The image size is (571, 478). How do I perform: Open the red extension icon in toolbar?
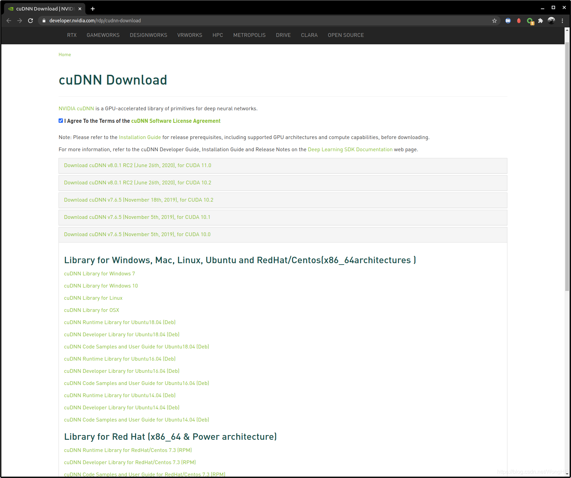point(519,21)
